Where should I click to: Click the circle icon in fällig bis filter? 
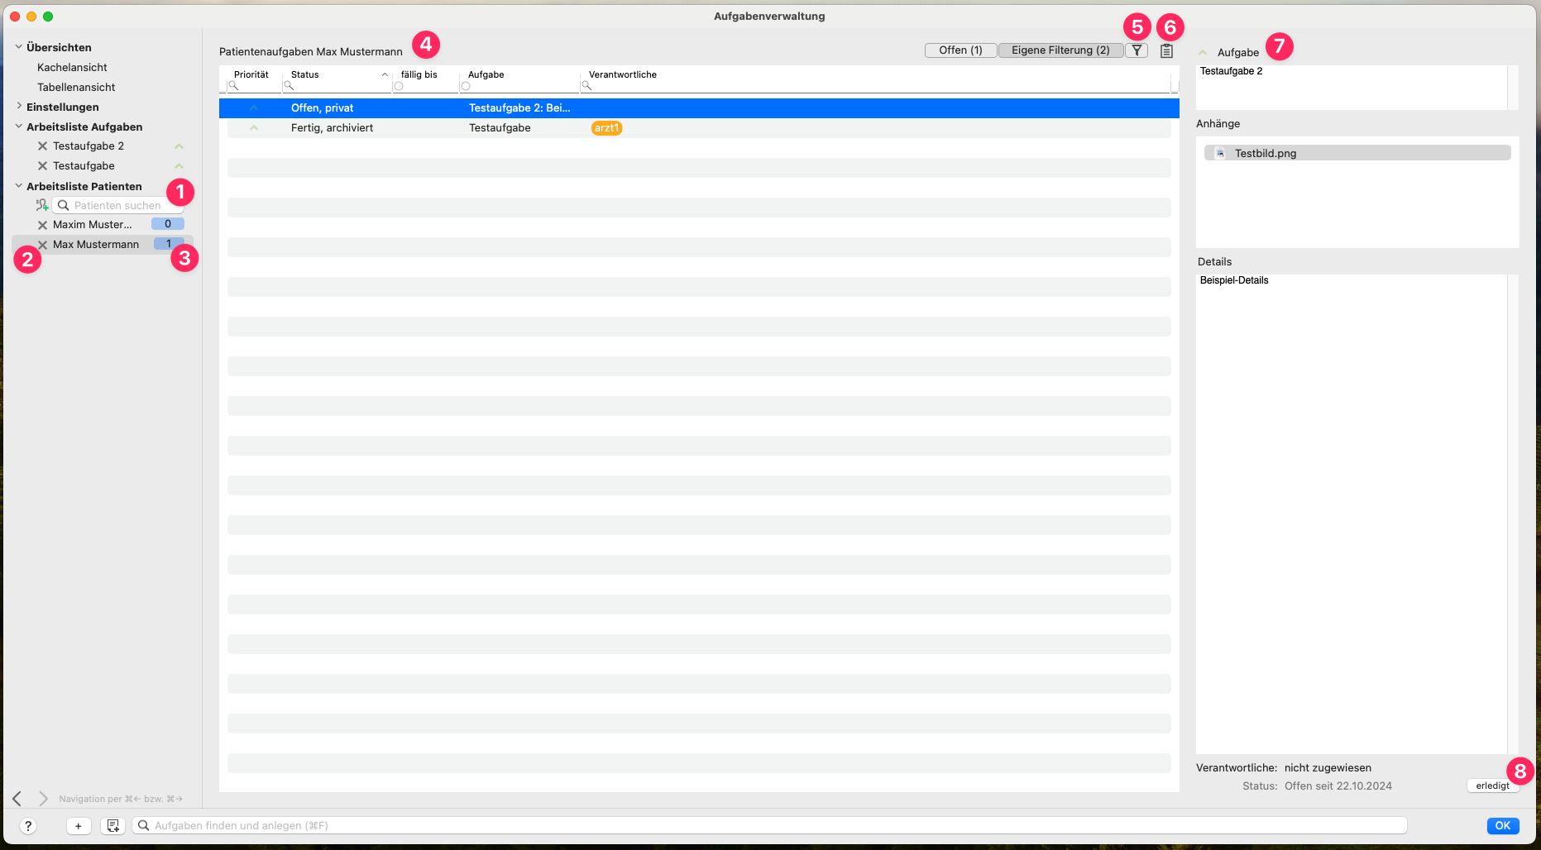coord(399,86)
